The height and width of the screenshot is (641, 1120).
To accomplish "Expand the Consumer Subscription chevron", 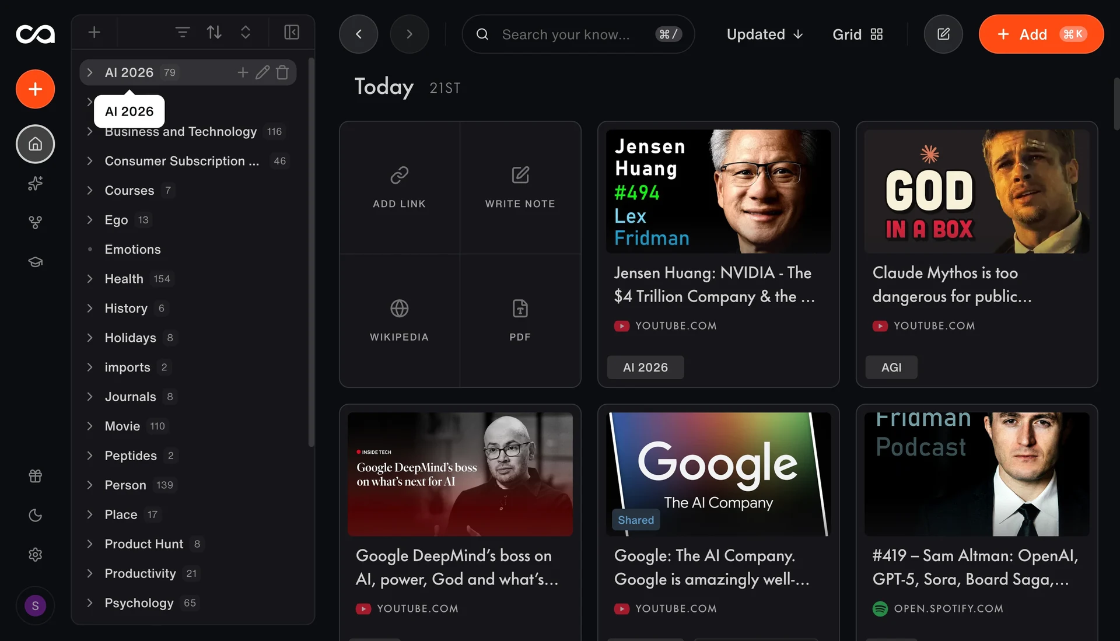I will (x=90, y=161).
